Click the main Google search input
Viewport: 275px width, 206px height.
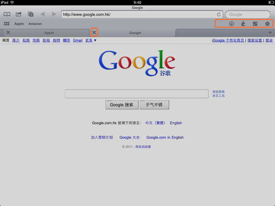[137, 94]
